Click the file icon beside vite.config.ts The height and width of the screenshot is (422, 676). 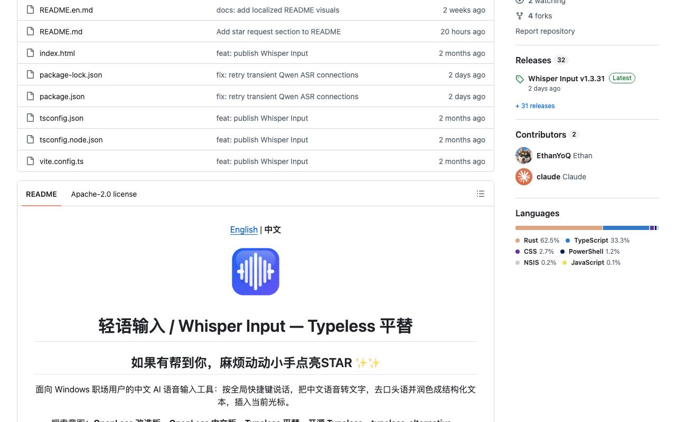pos(30,161)
